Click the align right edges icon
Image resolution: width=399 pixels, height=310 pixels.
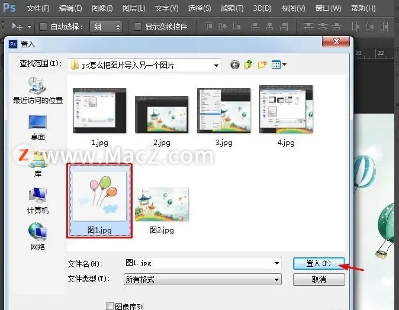point(284,27)
